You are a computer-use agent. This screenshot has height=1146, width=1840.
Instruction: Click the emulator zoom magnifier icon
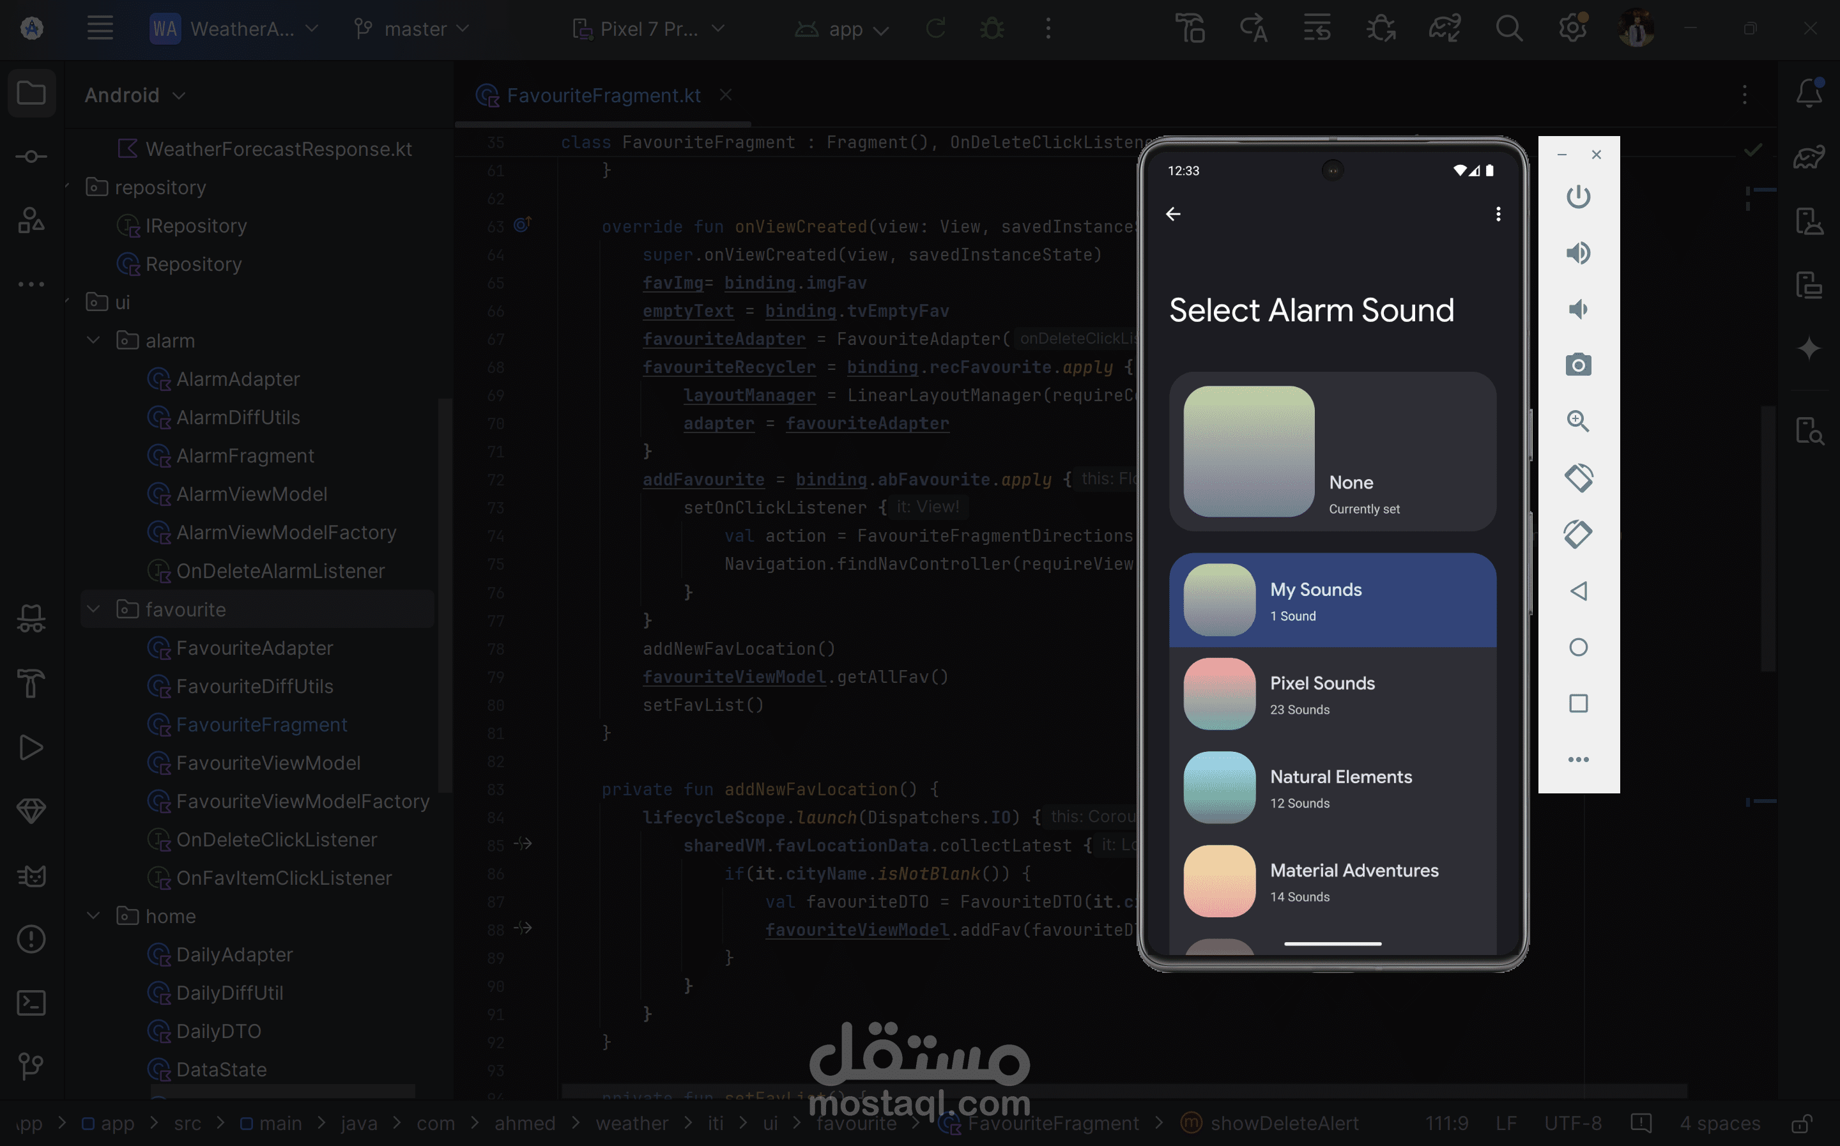pyautogui.click(x=1578, y=422)
